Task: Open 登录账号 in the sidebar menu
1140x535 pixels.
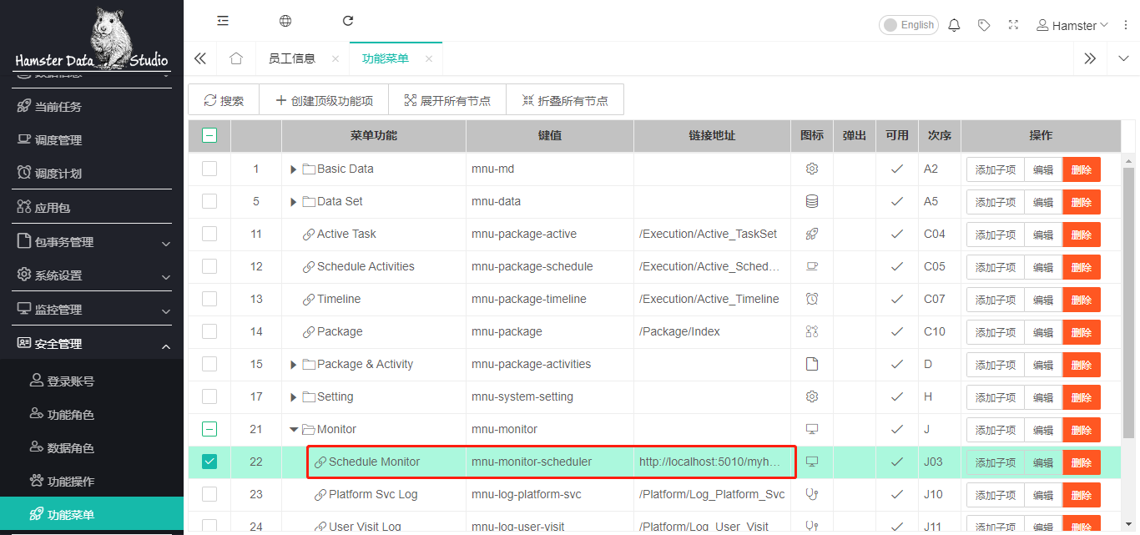Action: (x=70, y=381)
